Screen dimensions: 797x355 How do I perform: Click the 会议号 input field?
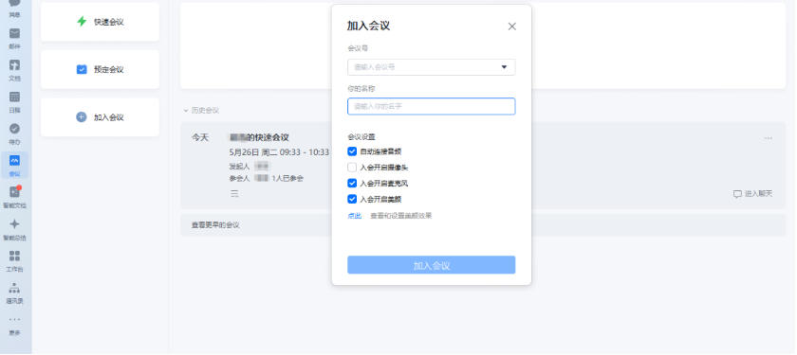[431, 67]
